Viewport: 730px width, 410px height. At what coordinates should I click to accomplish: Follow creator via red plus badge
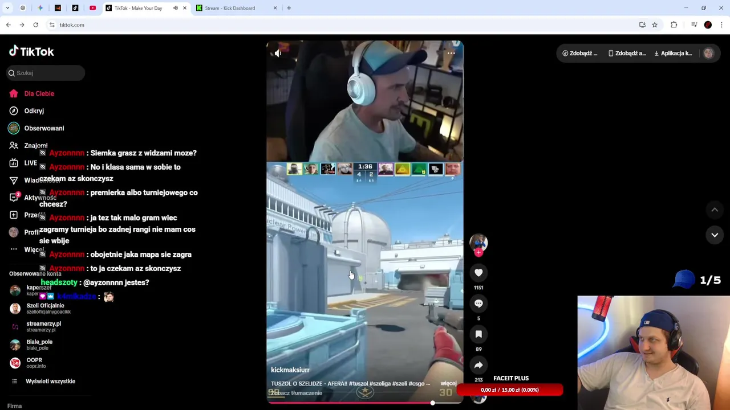[x=478, y=253]
